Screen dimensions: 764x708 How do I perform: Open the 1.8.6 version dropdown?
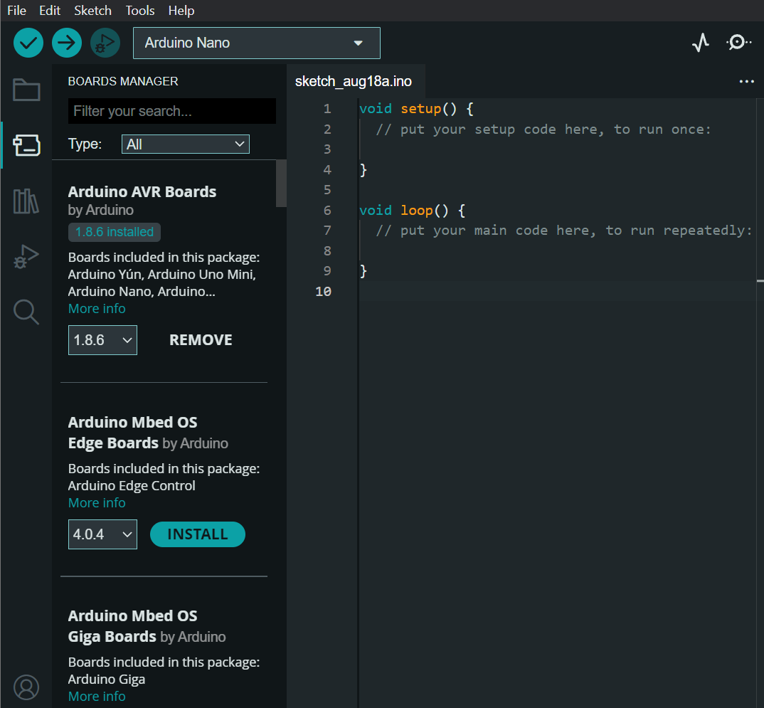[102, 340]
